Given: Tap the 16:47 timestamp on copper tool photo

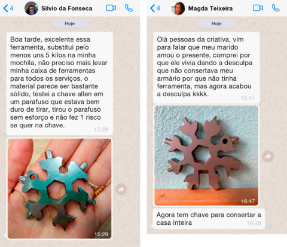Looking at the screenshot, I should pos(248,201).
